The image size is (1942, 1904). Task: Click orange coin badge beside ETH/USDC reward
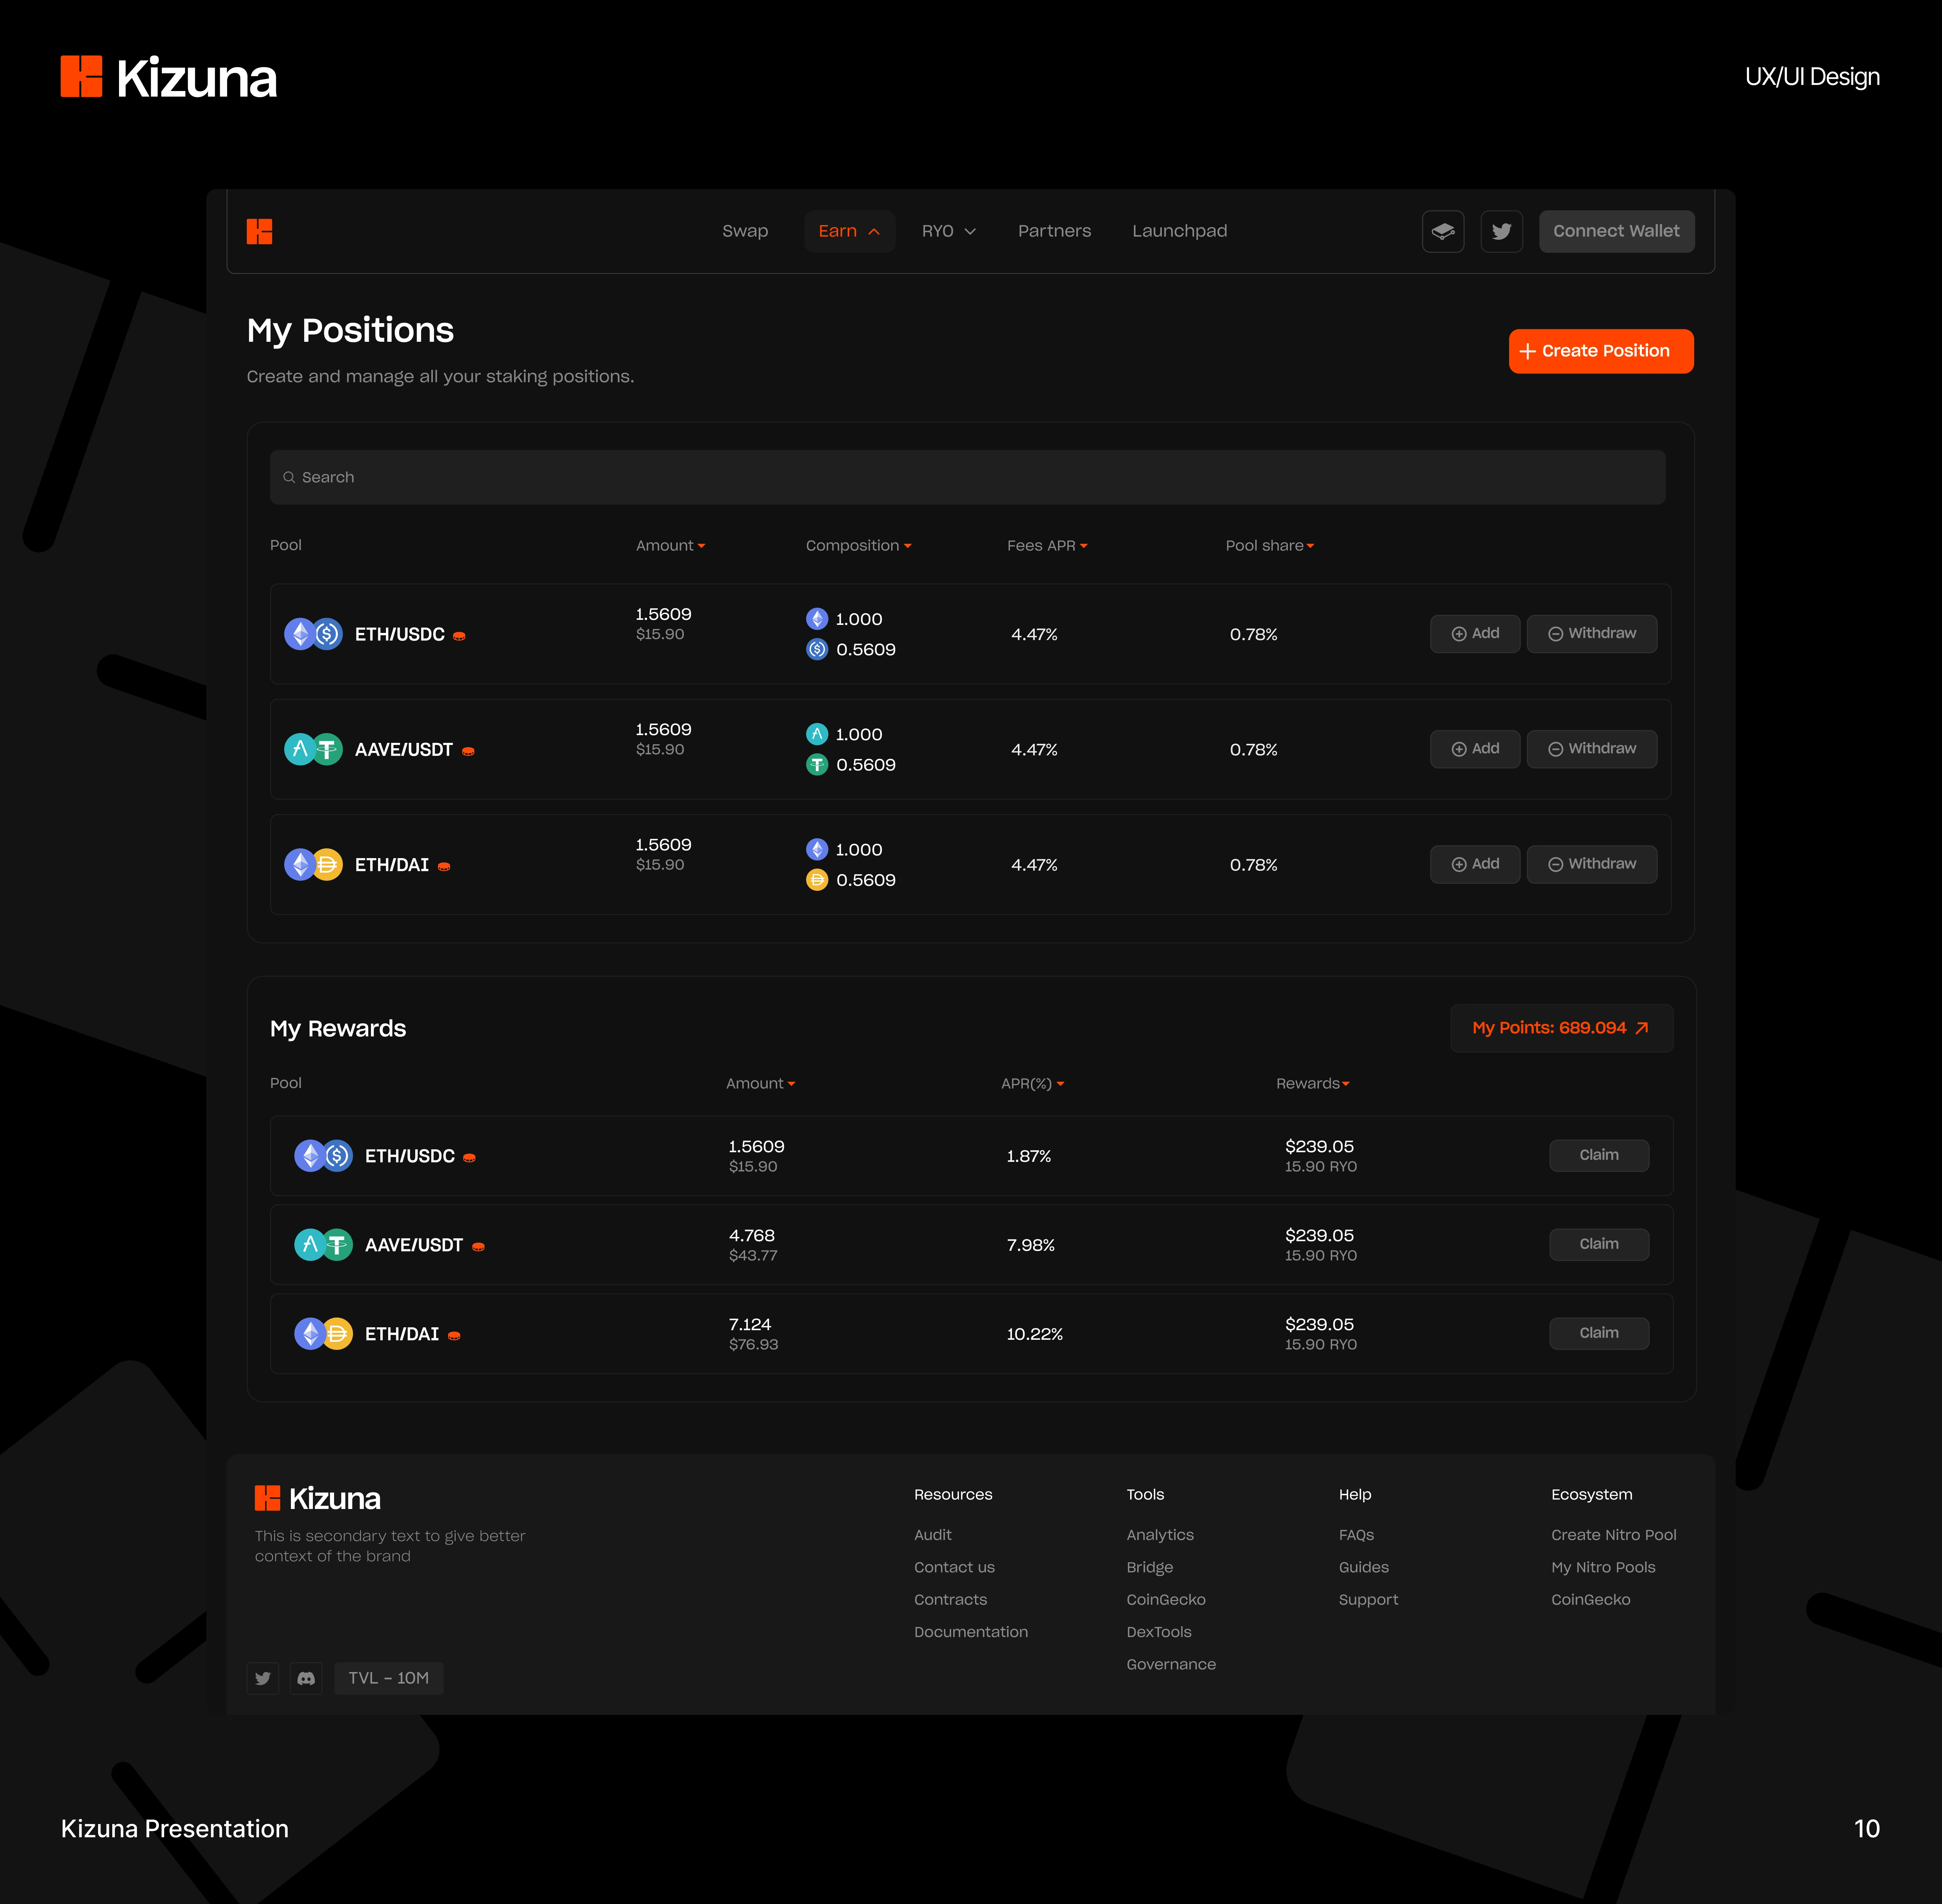(469, 1158)
